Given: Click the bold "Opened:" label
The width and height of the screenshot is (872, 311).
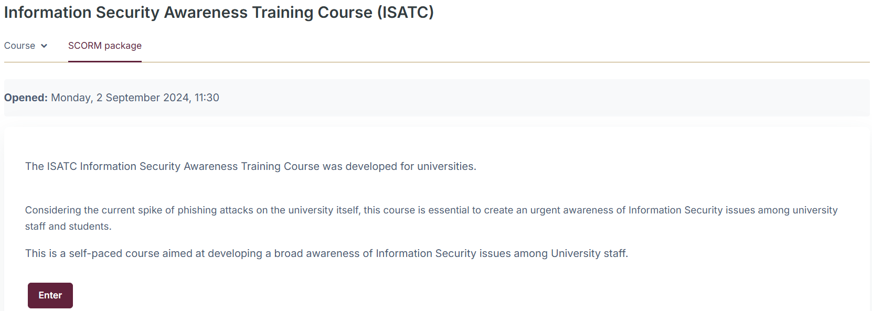Looking at the screenshot, I should [x=26, y=98].
